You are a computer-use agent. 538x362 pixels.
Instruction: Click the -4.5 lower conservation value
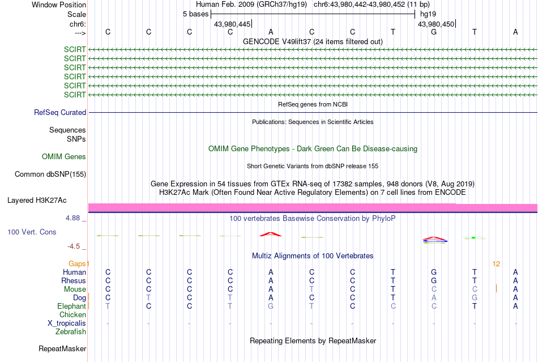74,246
